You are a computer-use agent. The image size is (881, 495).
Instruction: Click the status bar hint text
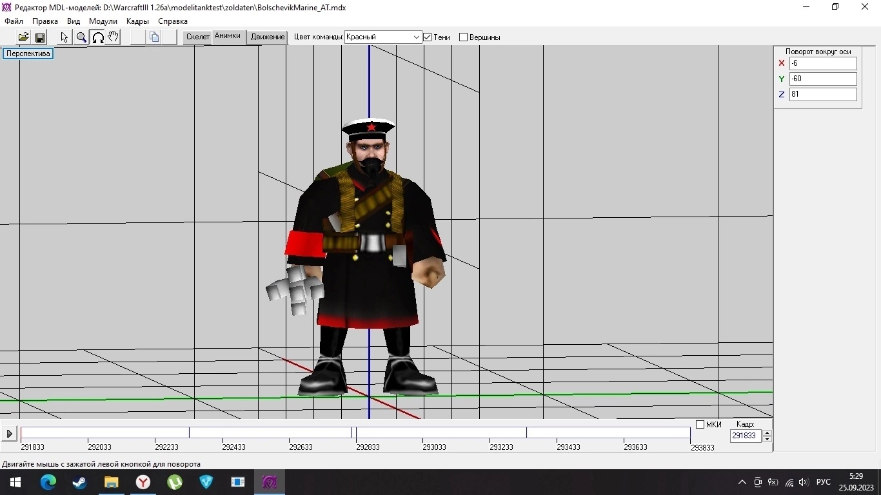tap(101, 464)
